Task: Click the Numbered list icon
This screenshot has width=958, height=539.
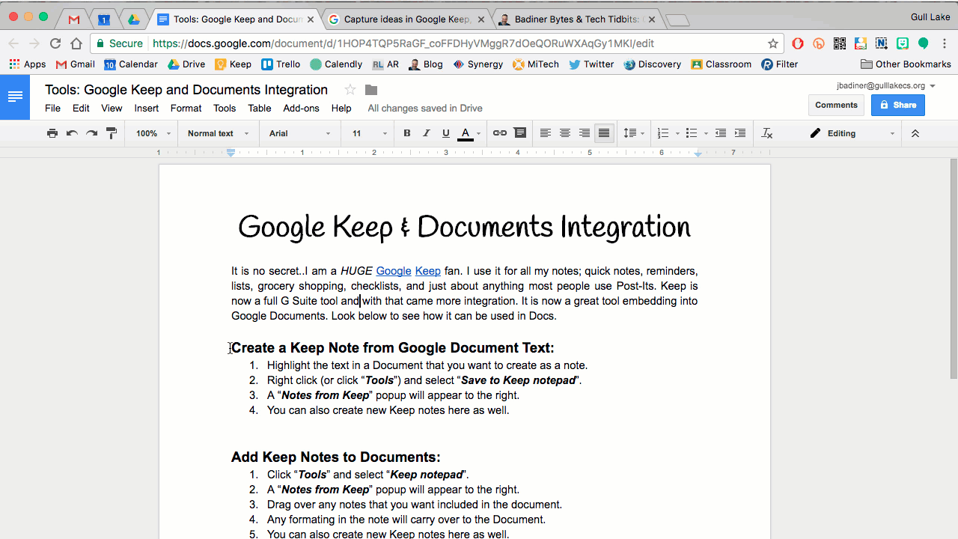Action: [x=662, y=133]
